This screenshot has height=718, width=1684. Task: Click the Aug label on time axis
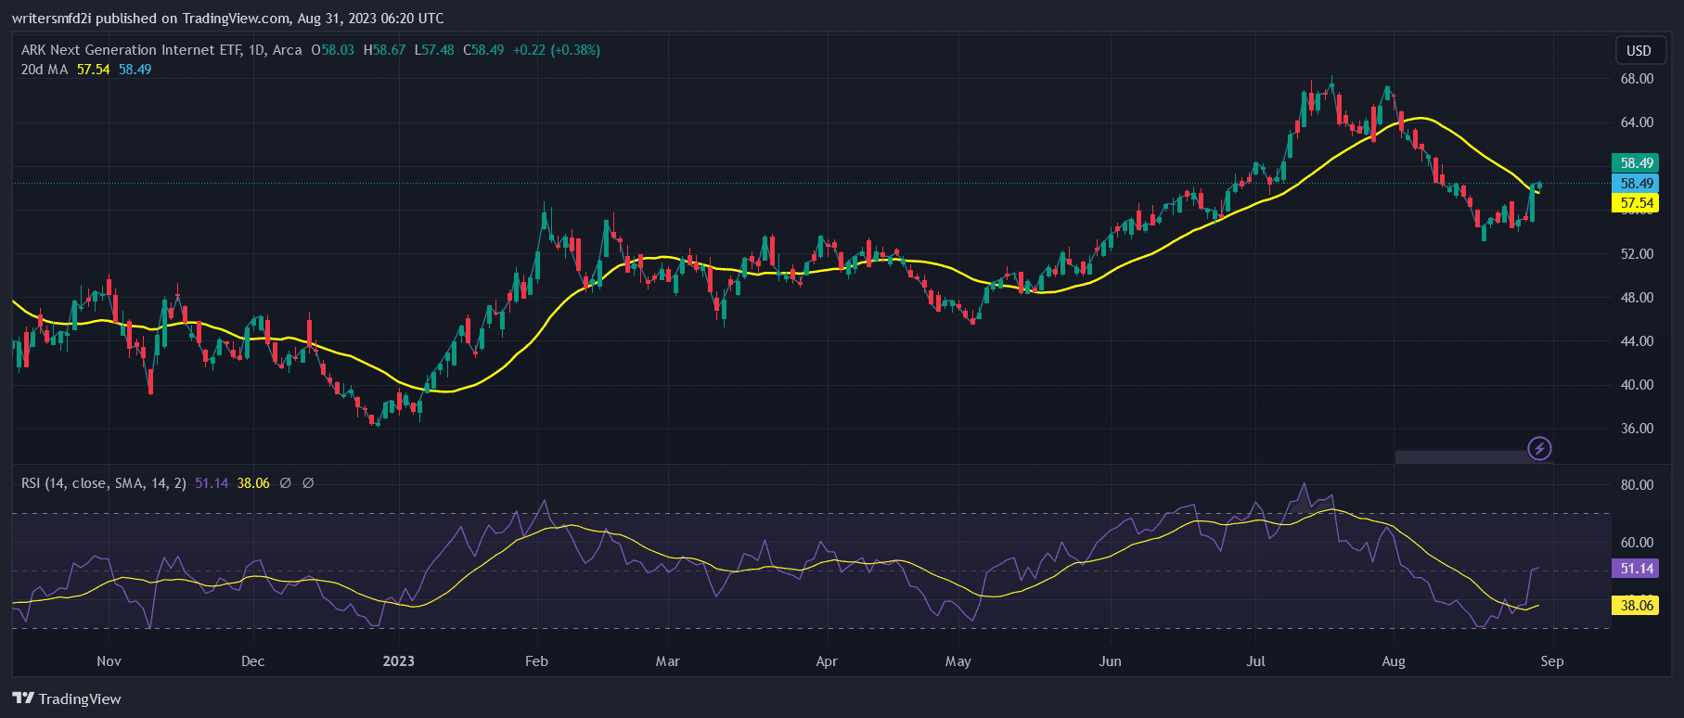point(1393,661)
